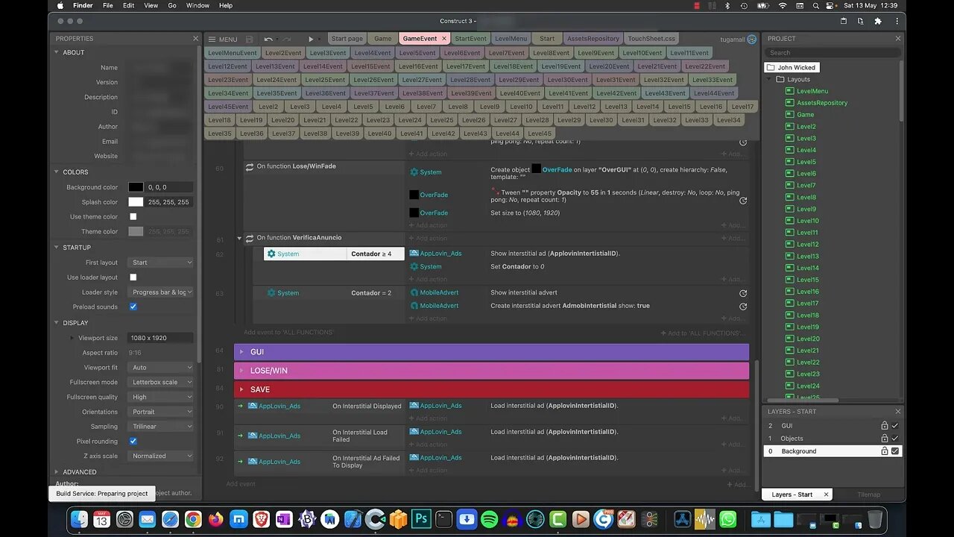Click the wait icon on the Tween action
954x537 pixels.
pyautogui.click(x=743, y=201)
